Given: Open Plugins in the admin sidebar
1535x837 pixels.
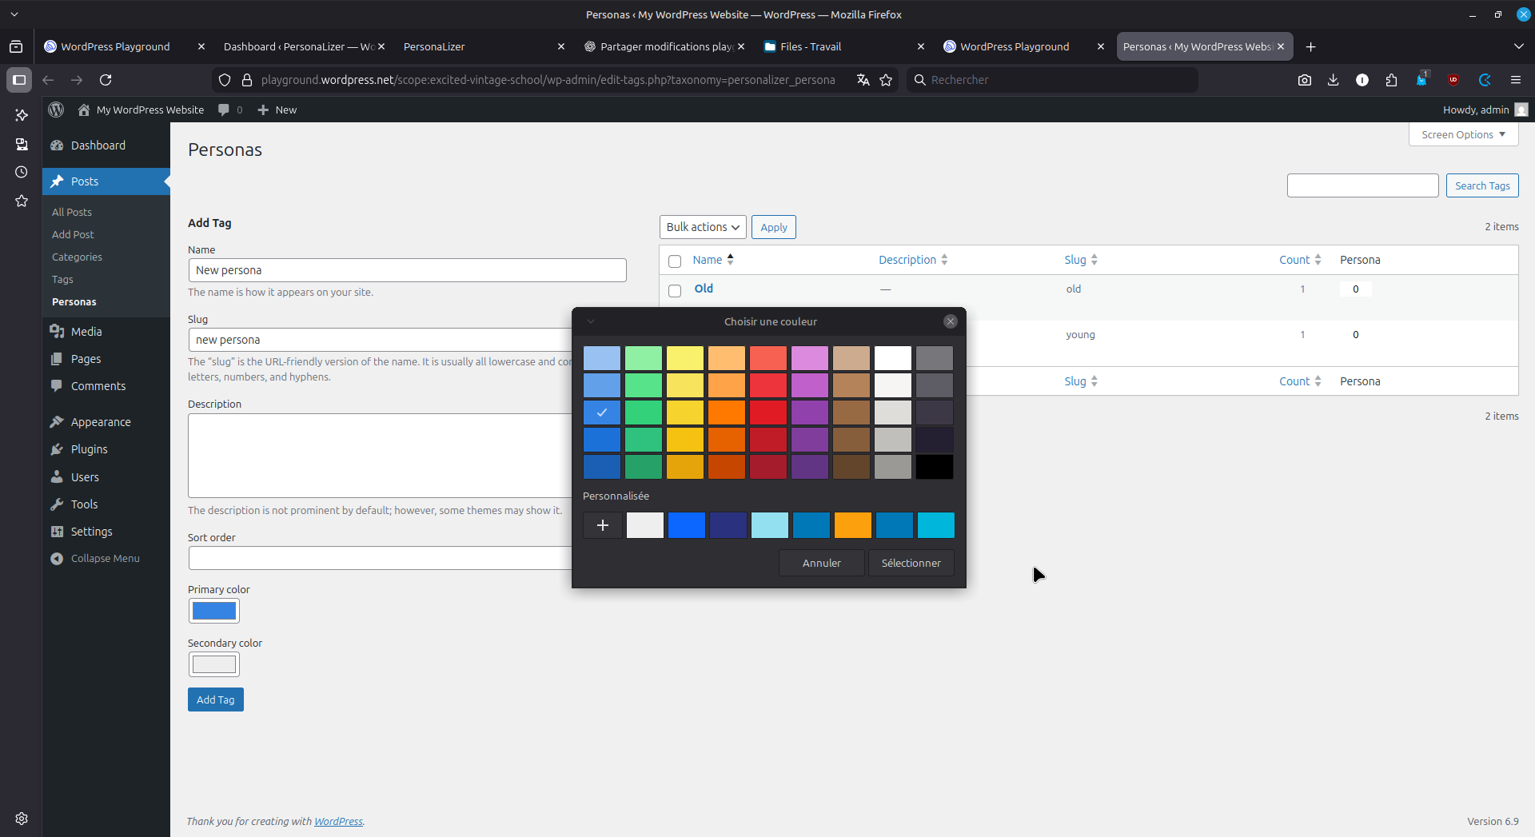Looking at the screenshot, I should click(89, 449).
